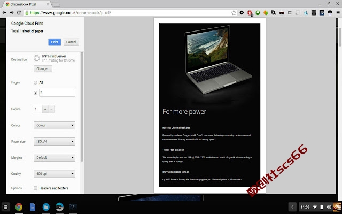The image size is (342, 214).
Task: Open the Chrome hamburger menu
Action: click(338, 13)
